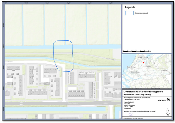Click the 'Versie: 1.0' line
This screenshot has height=123, width=175.
point(127,104)
